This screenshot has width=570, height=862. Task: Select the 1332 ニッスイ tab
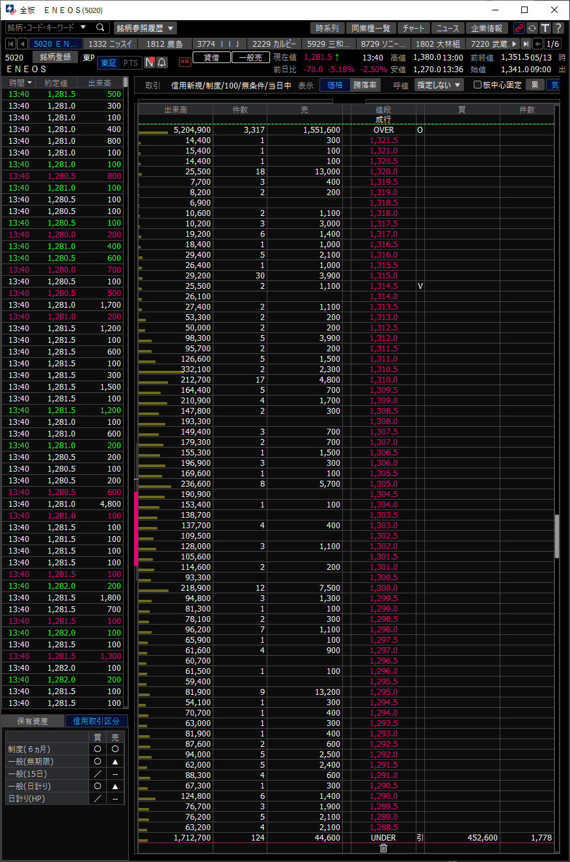110,44
